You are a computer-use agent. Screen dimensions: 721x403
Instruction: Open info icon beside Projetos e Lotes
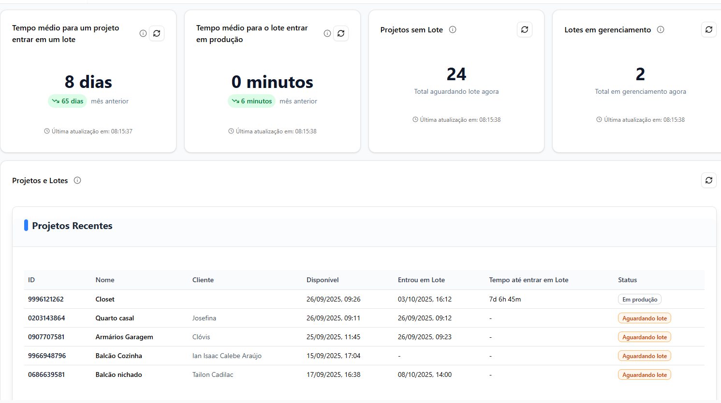77,180
